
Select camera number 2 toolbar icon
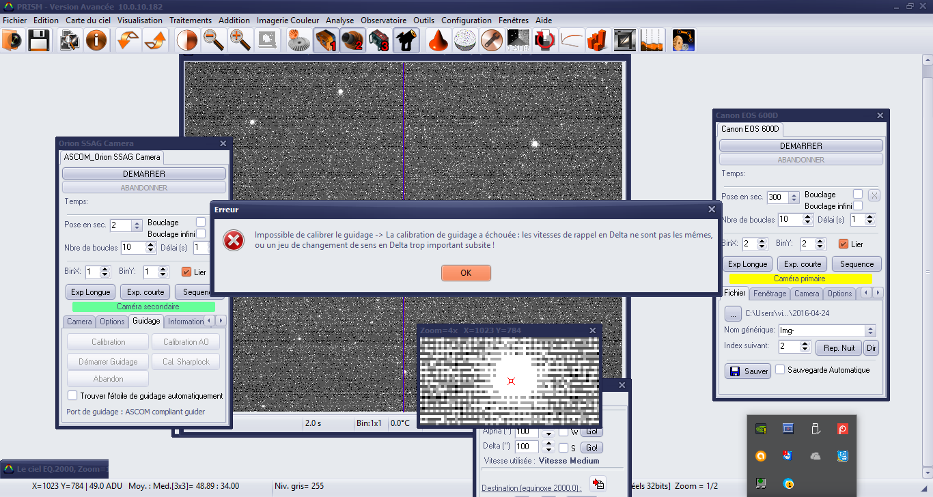click(352, 41)
